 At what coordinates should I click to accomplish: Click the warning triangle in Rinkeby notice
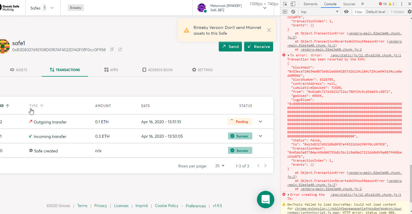[x=187, y=30]
